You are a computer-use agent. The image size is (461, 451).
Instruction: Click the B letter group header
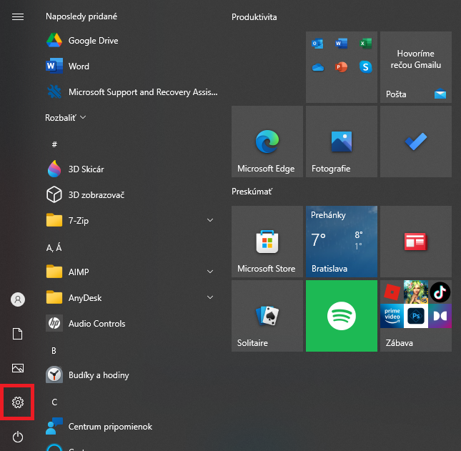pyautogui.click(x=54, y=350)
